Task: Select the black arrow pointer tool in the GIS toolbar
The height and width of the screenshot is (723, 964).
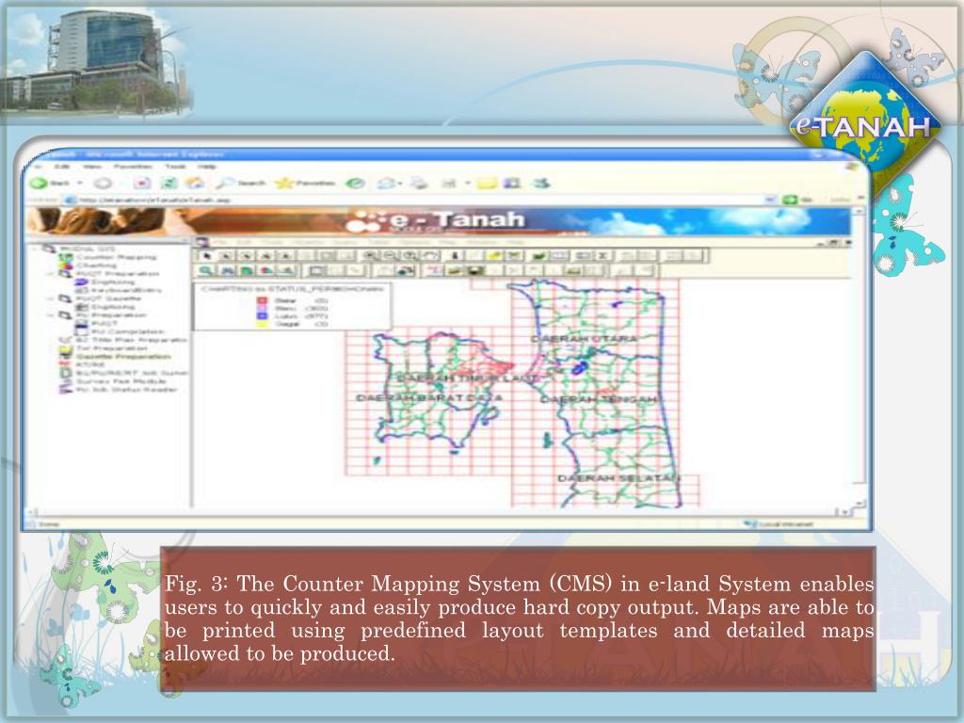Action: [206, 256]
